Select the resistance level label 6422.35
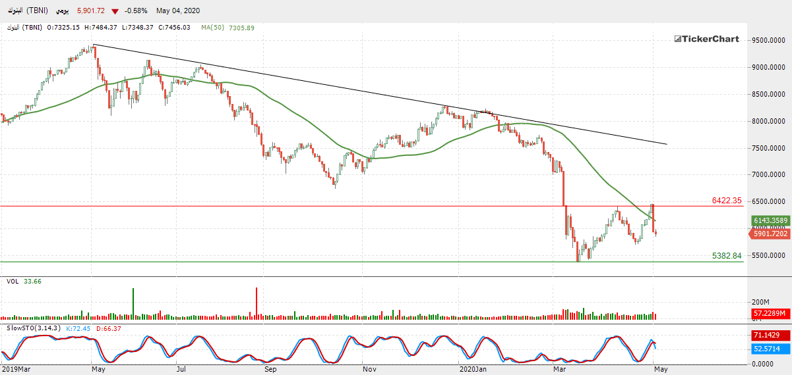792x375 pixels. 727,201
